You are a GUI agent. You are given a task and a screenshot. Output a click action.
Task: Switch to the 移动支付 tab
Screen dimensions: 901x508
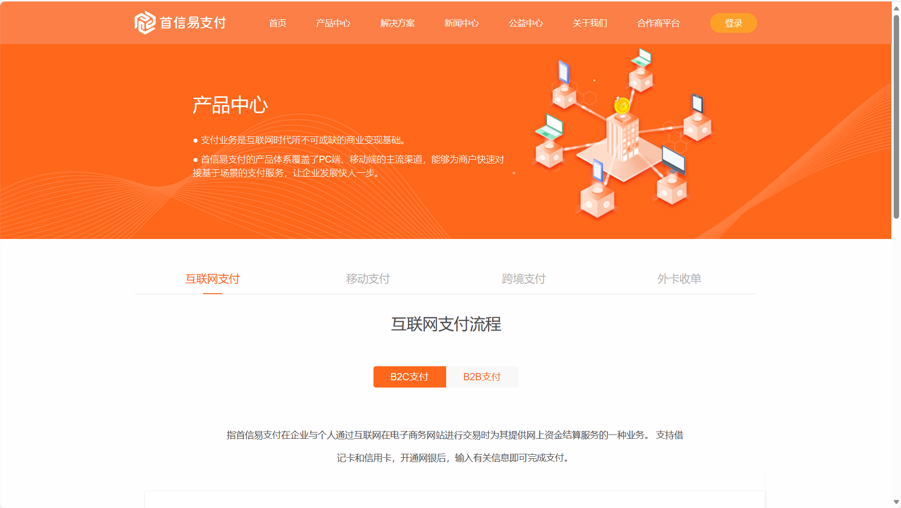coord(368,279)
